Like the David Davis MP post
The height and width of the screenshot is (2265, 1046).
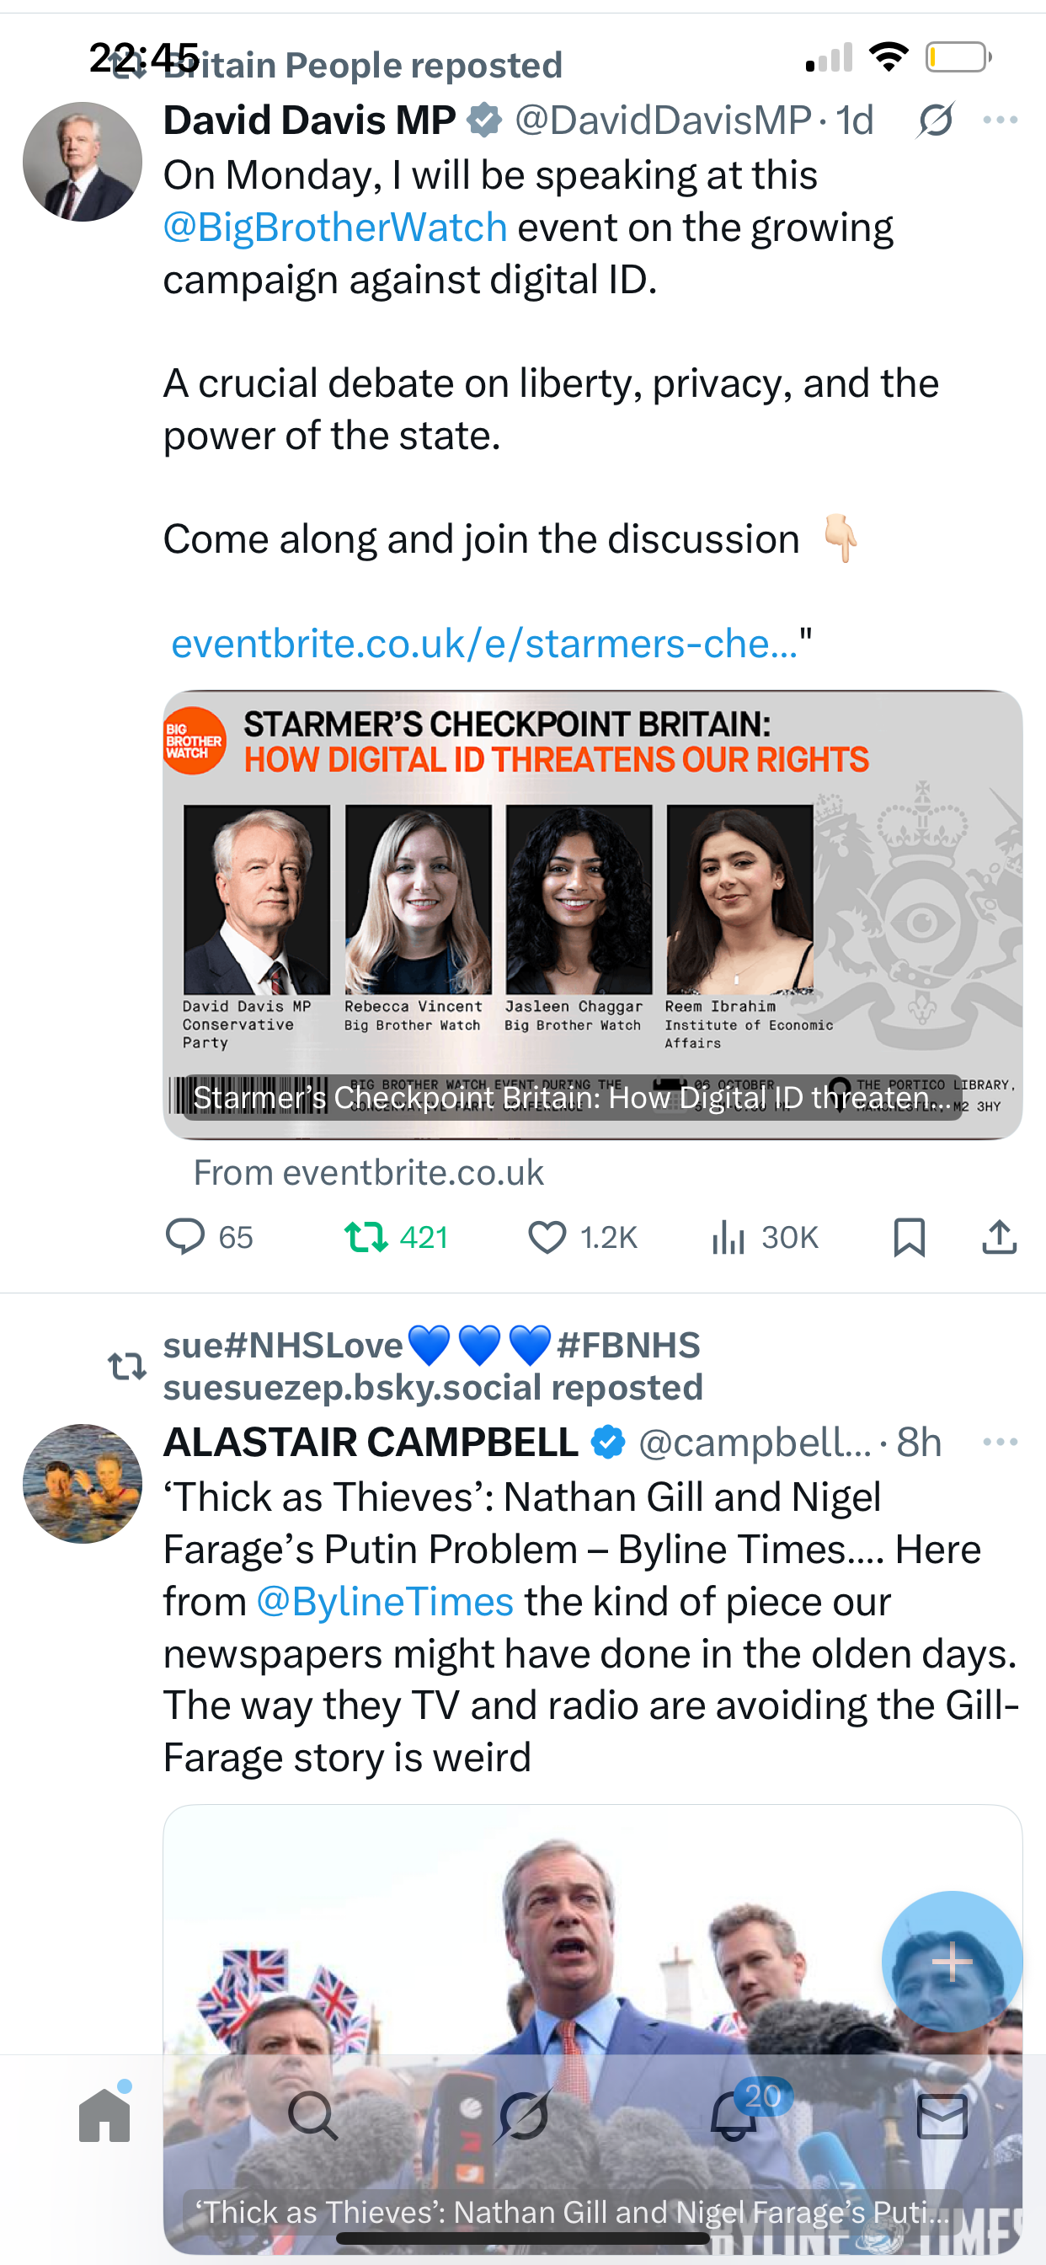(547, 1237)
